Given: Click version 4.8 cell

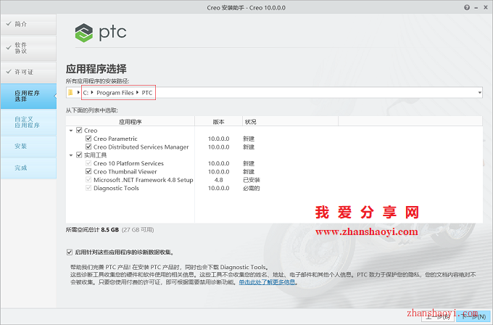Looking at the screenshot, I should pyautogui.click(x=218, y=180).
